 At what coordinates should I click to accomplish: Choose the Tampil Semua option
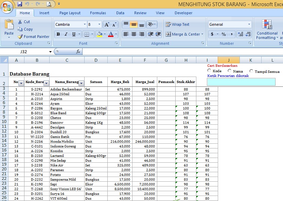tap(251, 71)
